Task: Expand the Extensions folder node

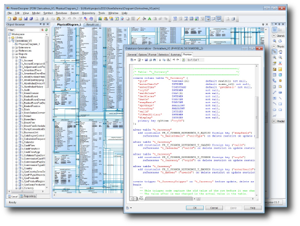Action: [13, 48]
